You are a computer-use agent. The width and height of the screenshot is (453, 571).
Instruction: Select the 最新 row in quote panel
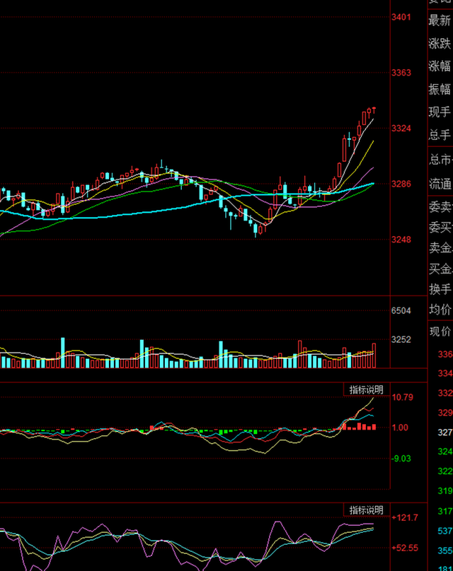[440, 21]
